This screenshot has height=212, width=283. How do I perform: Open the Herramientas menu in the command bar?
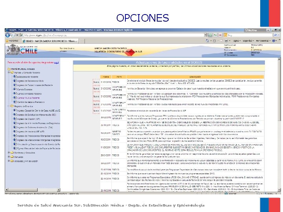point(263,41)
